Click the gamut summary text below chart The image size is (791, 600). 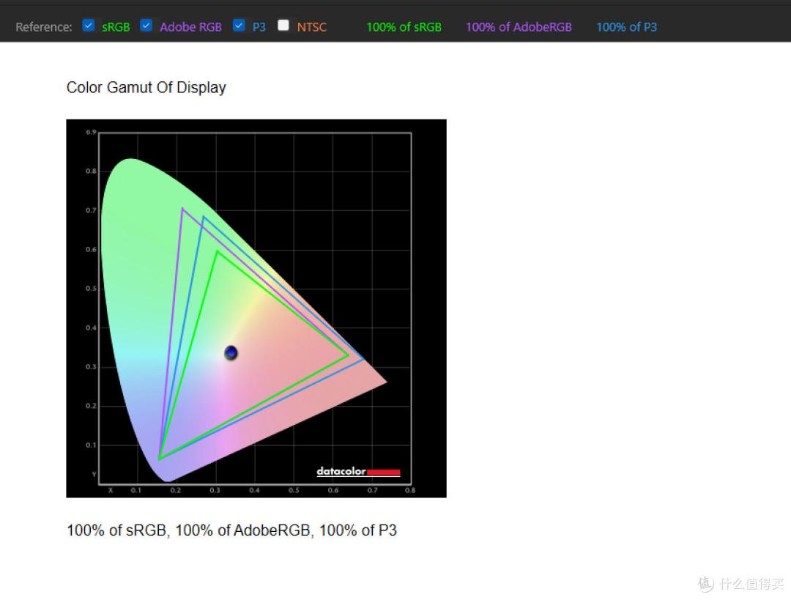point(231,530)
